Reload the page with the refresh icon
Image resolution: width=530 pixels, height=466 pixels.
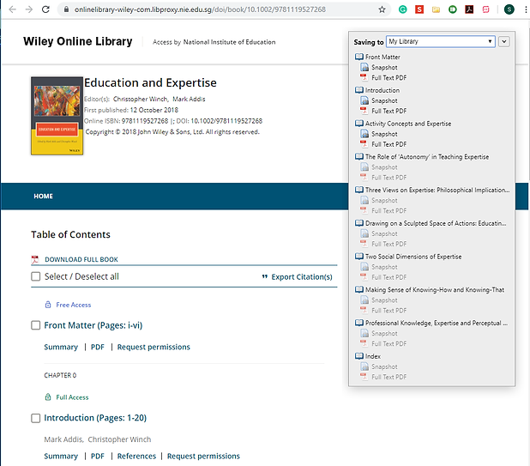point(45,9)
